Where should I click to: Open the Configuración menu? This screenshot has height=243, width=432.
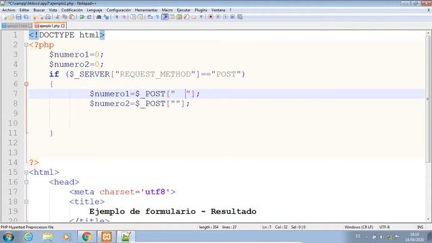[x=119, y=10]
